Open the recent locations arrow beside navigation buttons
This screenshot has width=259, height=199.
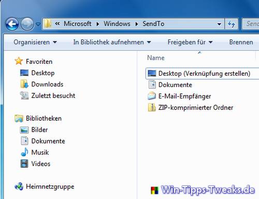pyautogui.click(x=38, y=24)
